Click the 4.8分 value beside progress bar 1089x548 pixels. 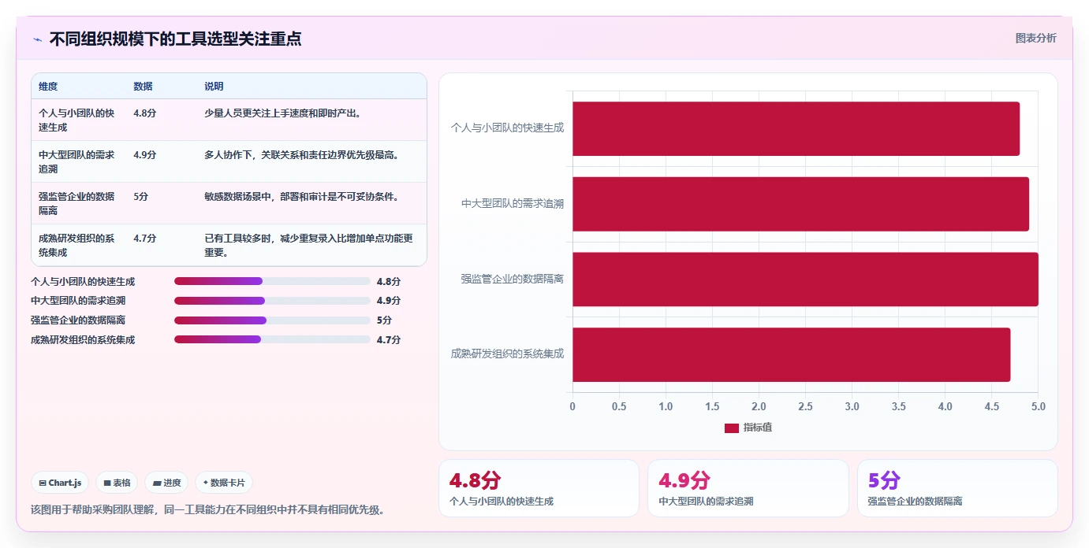(x=389, y=281)
